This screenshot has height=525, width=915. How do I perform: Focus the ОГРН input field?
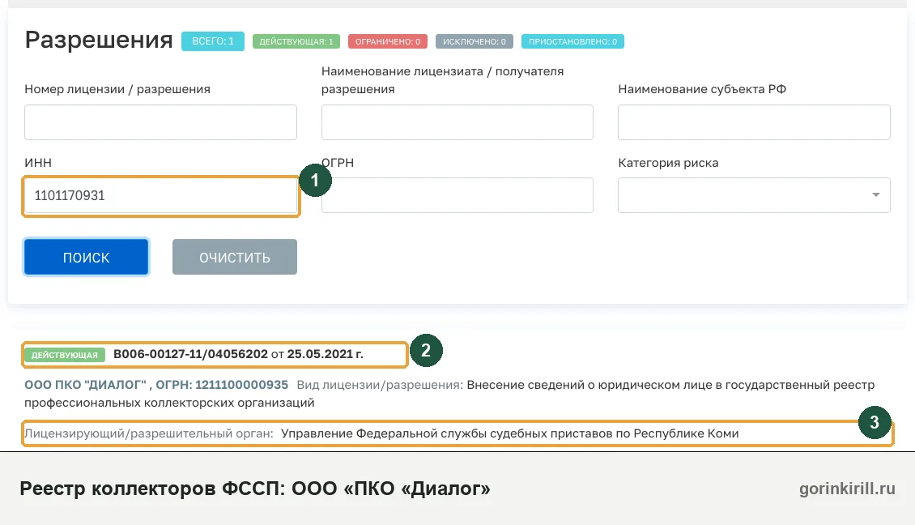tap(457, 195)
